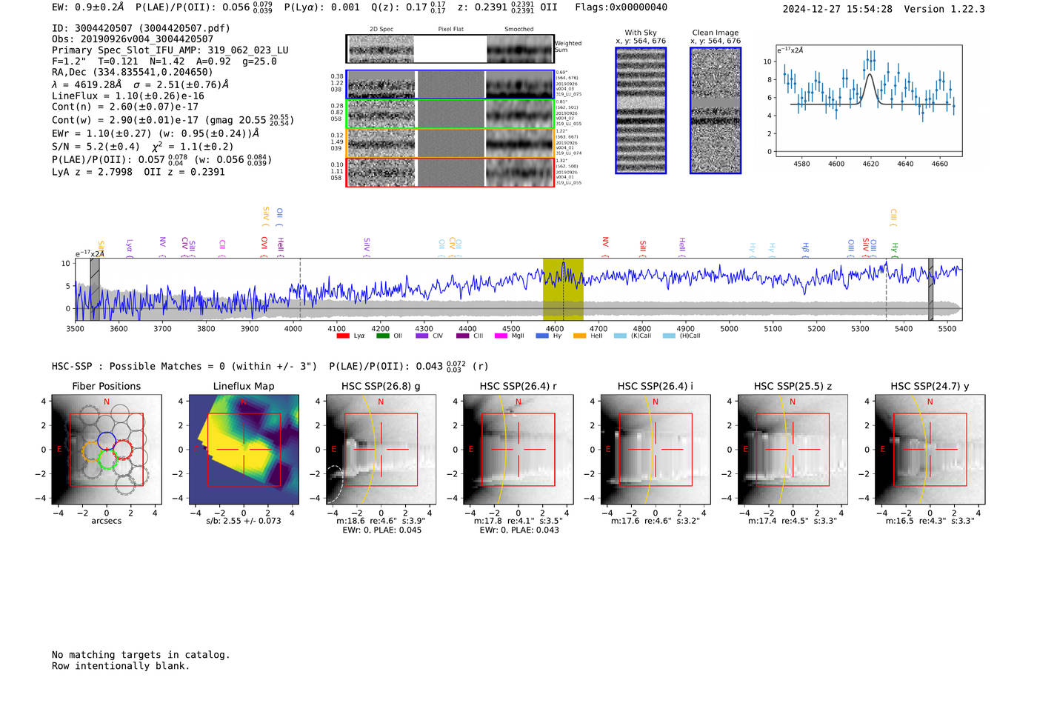
Task: Click the orange-outlined 2D fiber spectrum row
Action: click(x=450, y=143)
